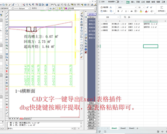Screen dimensions: 167x134
Task: Click the red font color swatch
Action: [146, 11]
